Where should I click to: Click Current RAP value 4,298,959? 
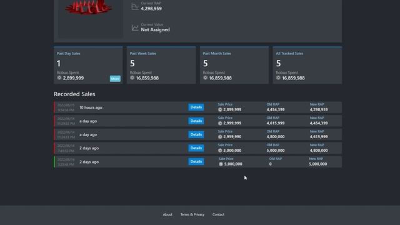click(x=151, y=8)
